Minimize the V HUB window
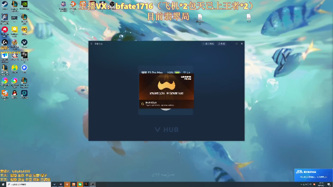The width and height of the screenshot is (333, 187). [x=231, y=44]
